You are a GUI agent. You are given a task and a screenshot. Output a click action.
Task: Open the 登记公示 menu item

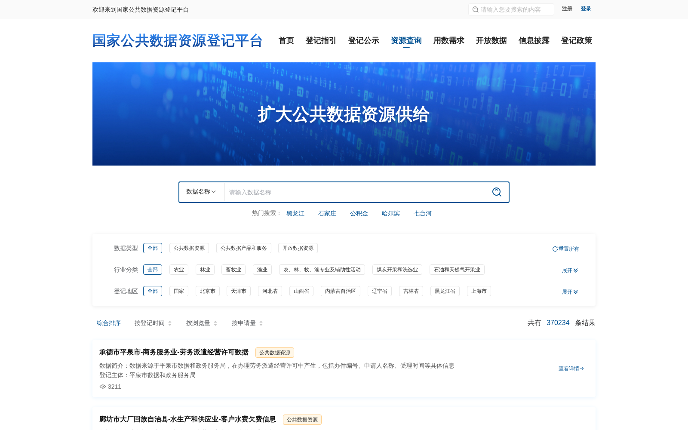[x=363, y=40]
